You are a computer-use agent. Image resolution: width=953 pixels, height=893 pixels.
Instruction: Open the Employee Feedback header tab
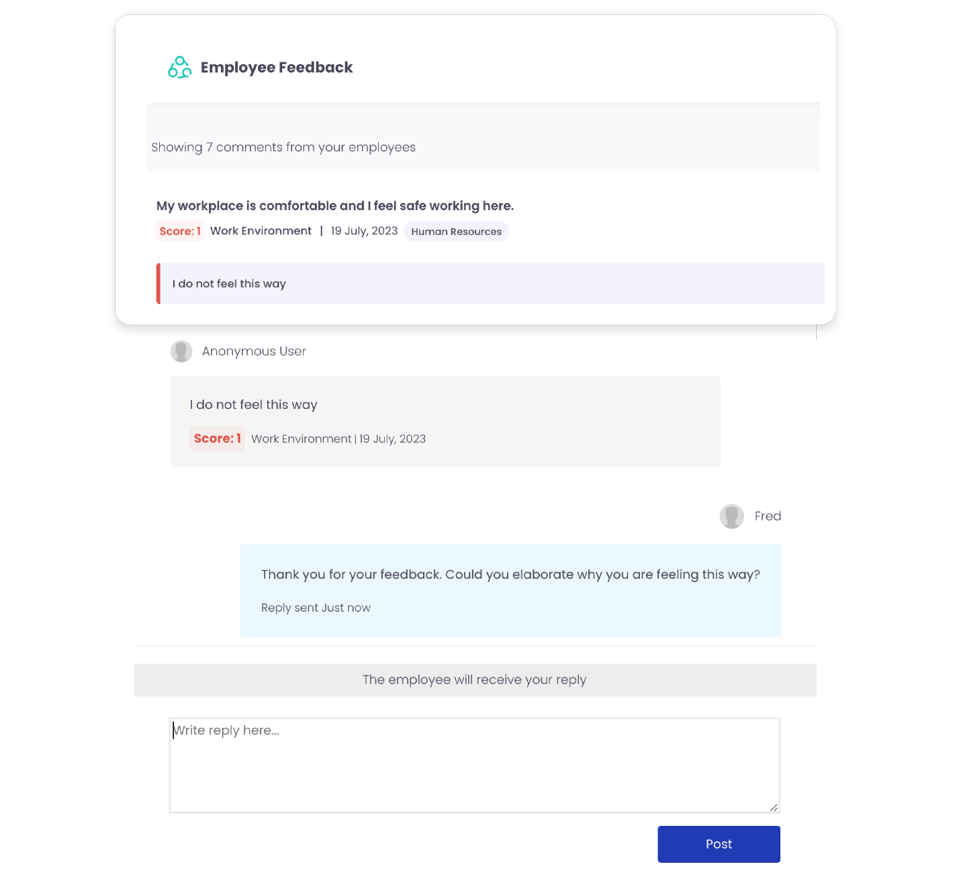(277, 67)
